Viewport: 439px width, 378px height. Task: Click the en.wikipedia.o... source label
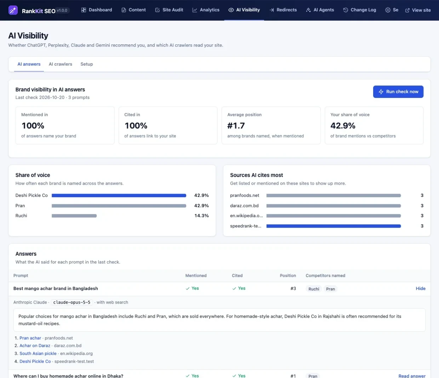(246, 216)
